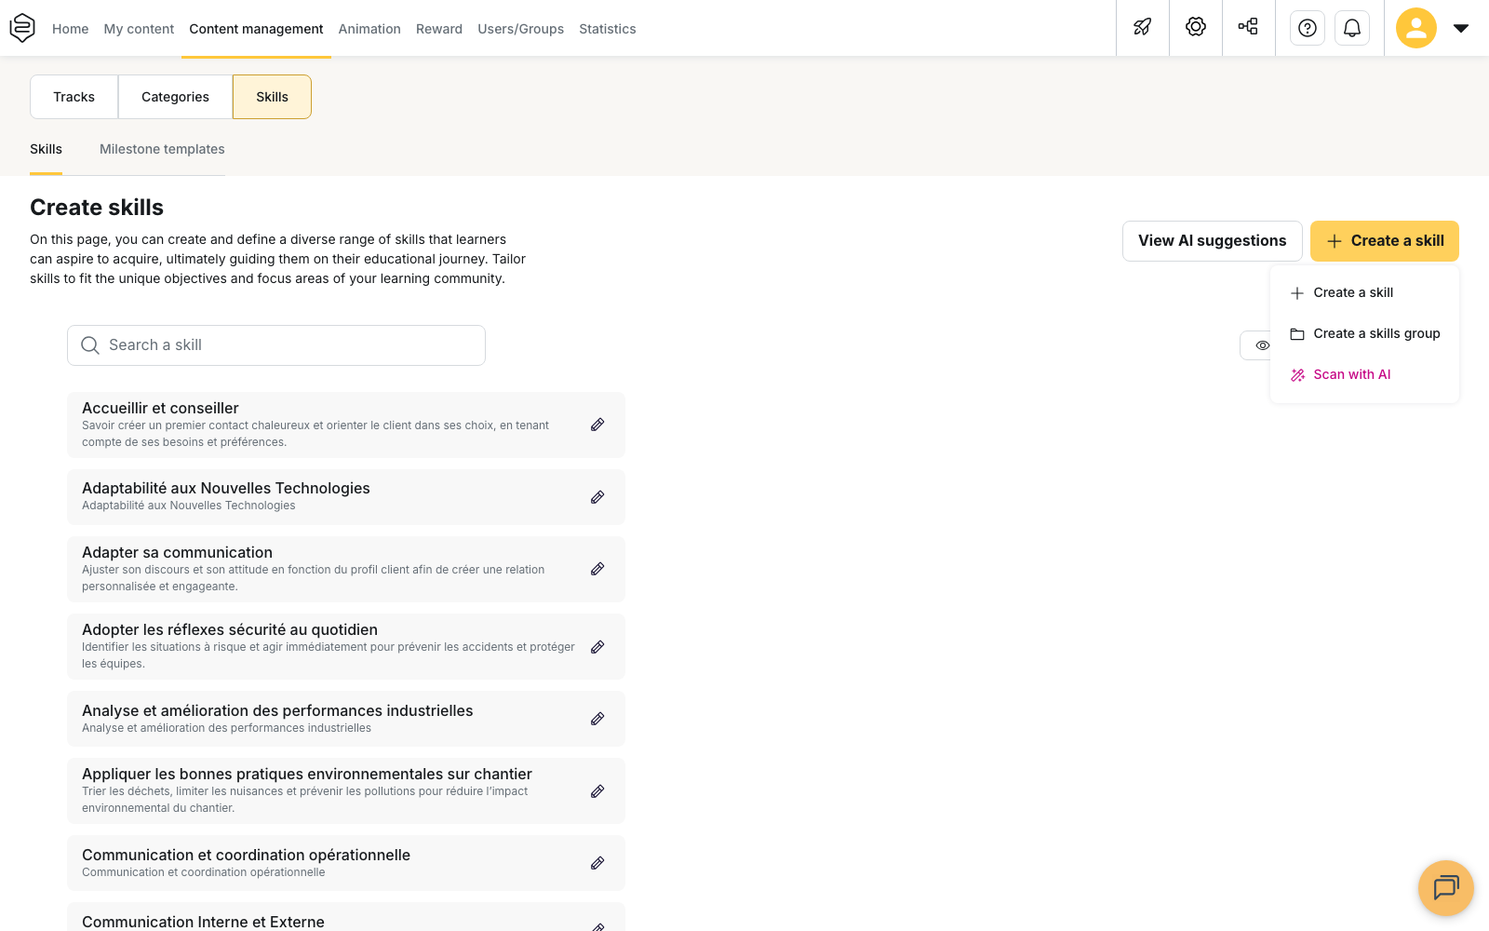Click View AI suggestions button
Viewport: 1489px width, 931px height.
(x=1212, y=241)
